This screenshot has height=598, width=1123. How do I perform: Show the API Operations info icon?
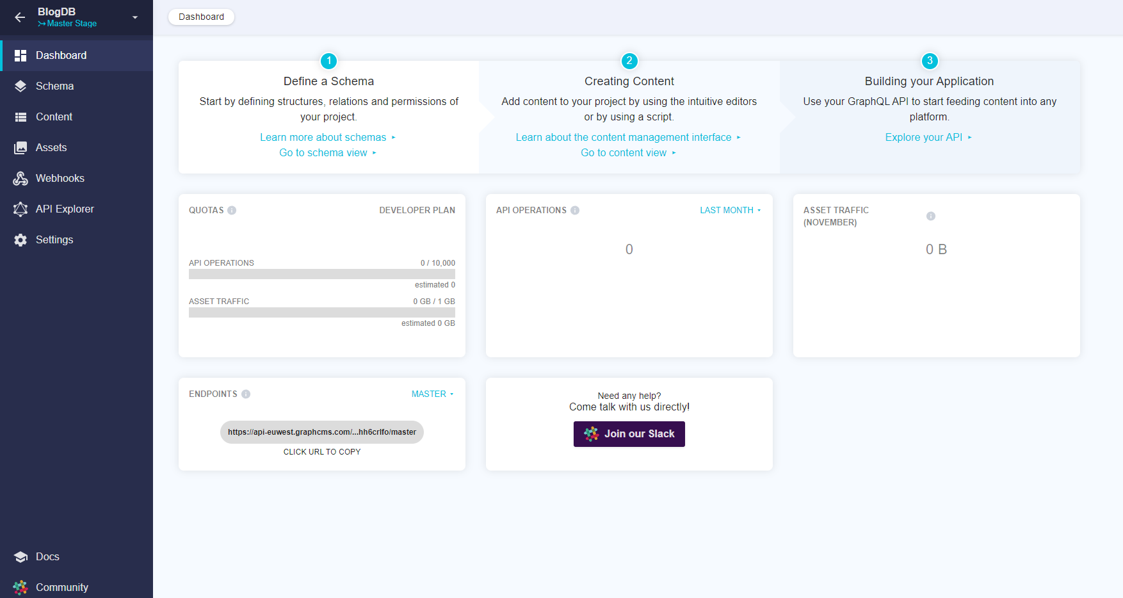[575, 209]
